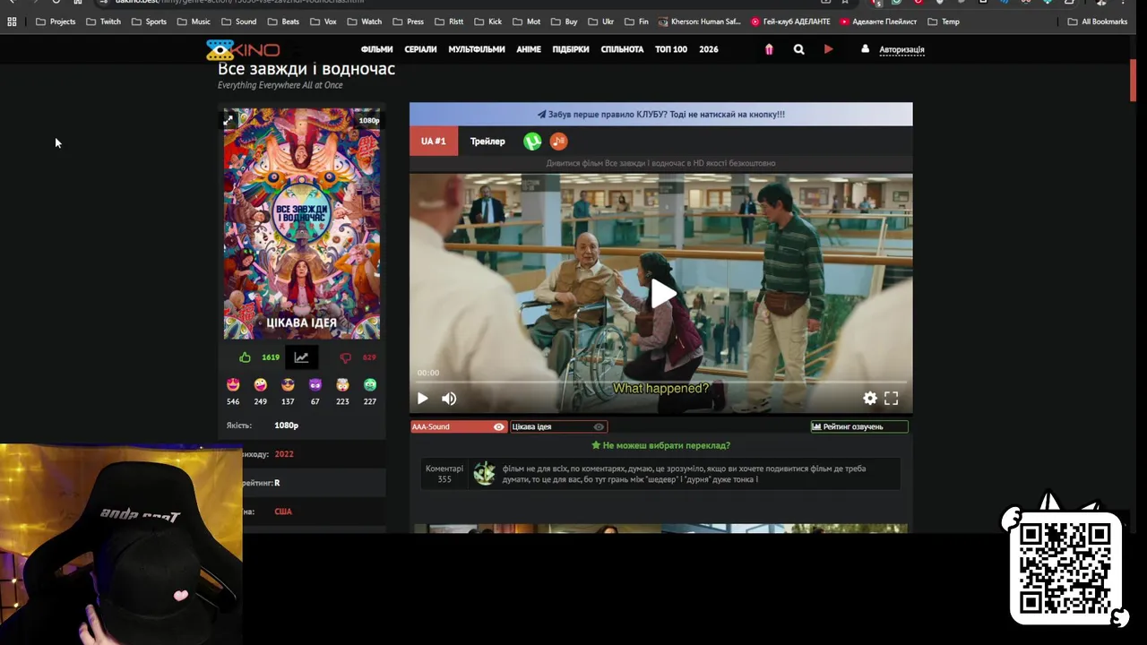Screen dimensions: 1147x645
Task: Seek on the video progress bar
Action: click(x=661, y=383)
